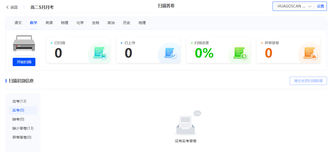Click 清空全部扫描数据 button
Screen dimensions: 330x152
coord(308,81)
